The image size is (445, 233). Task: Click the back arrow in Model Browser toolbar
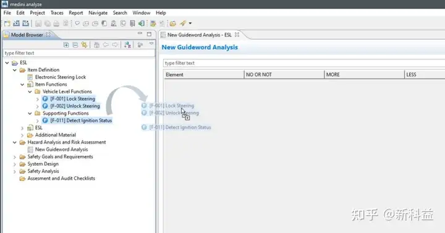coord(106,45)
